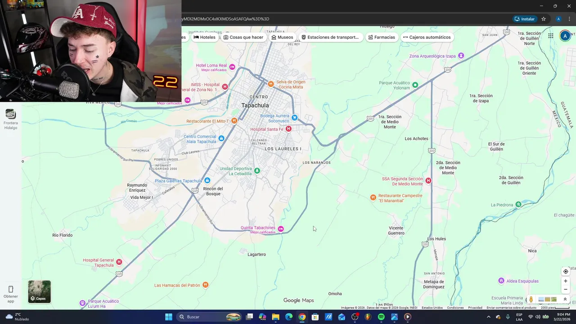576x324 pixels.
Task: Open the Condiciones footer link
Action: tap(455, 308)
